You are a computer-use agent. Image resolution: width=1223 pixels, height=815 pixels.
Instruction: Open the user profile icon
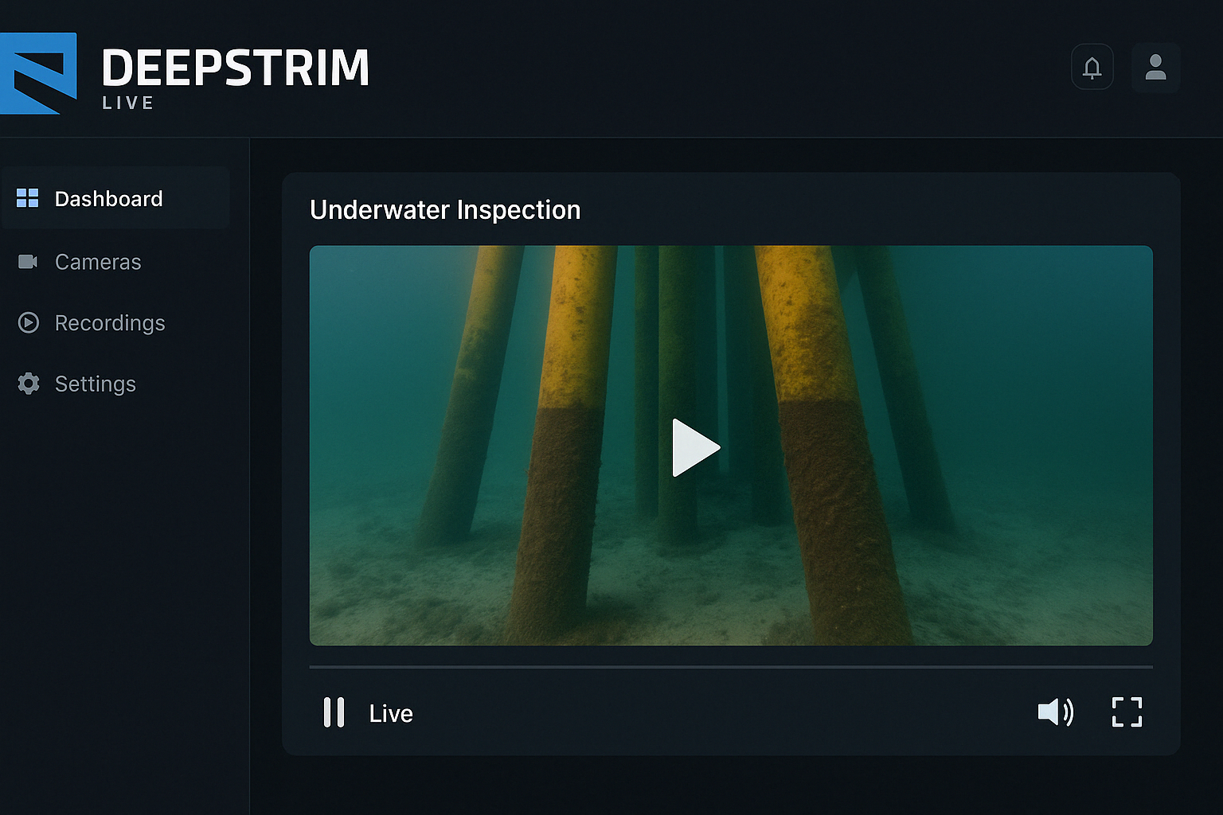[x=1155, y=68]
